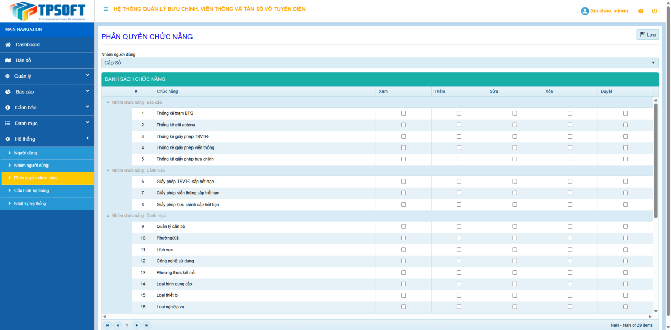Viewport: 671px width, 330px height.
Task: Open Người dùng in the sidebar
Action: pyautogui.click(x=25, y=153)
